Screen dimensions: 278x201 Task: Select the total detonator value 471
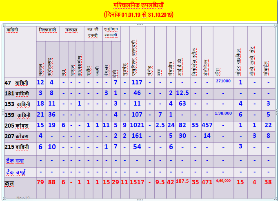coord(207,182)
